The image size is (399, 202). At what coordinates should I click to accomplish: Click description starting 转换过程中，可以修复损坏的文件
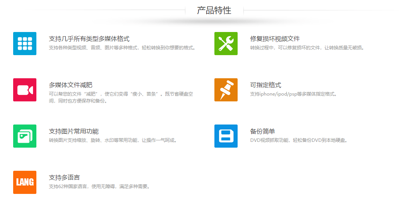(x=307, y=48)
